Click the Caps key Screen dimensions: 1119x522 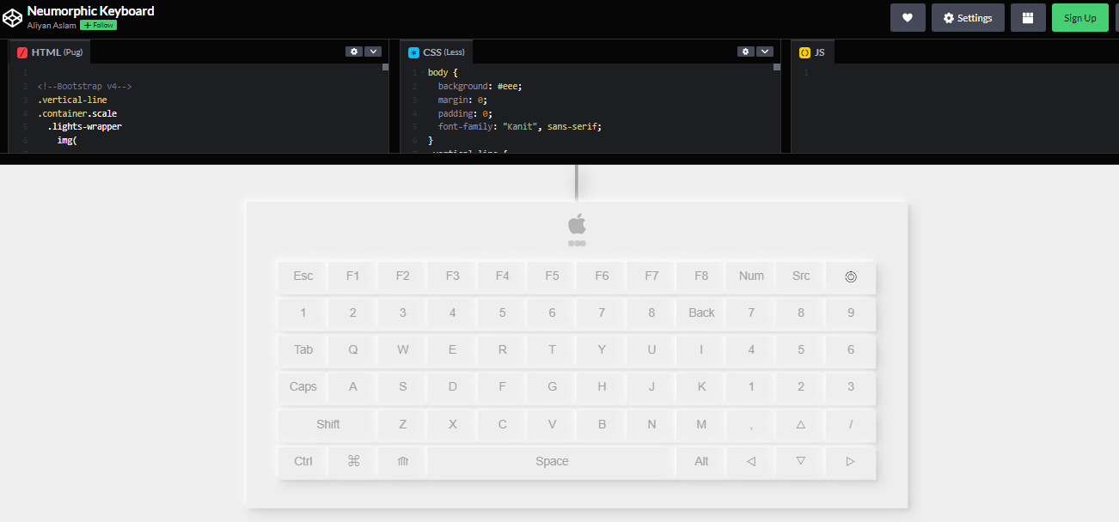click(303, 386)
